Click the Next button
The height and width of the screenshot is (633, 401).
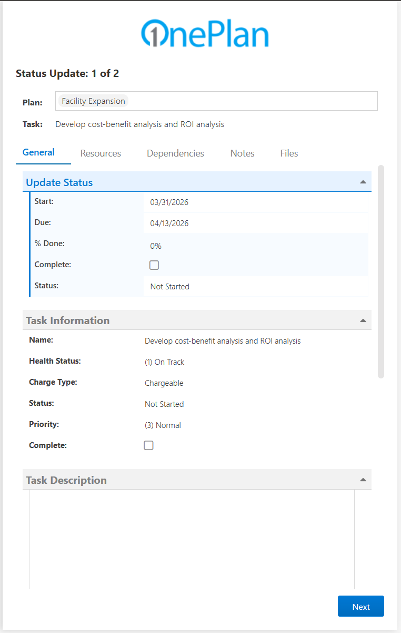(x=361, y=606)
